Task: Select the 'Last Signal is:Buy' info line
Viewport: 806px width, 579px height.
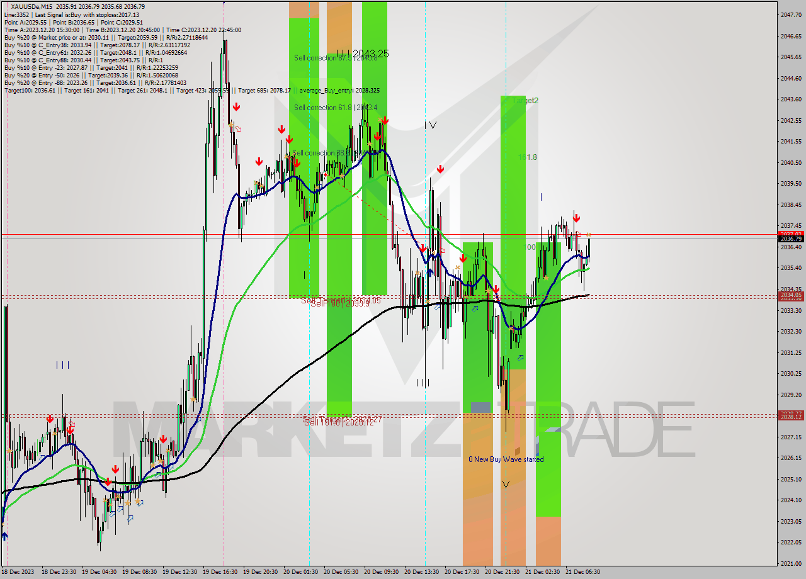Action: click(x=71, y=14)
